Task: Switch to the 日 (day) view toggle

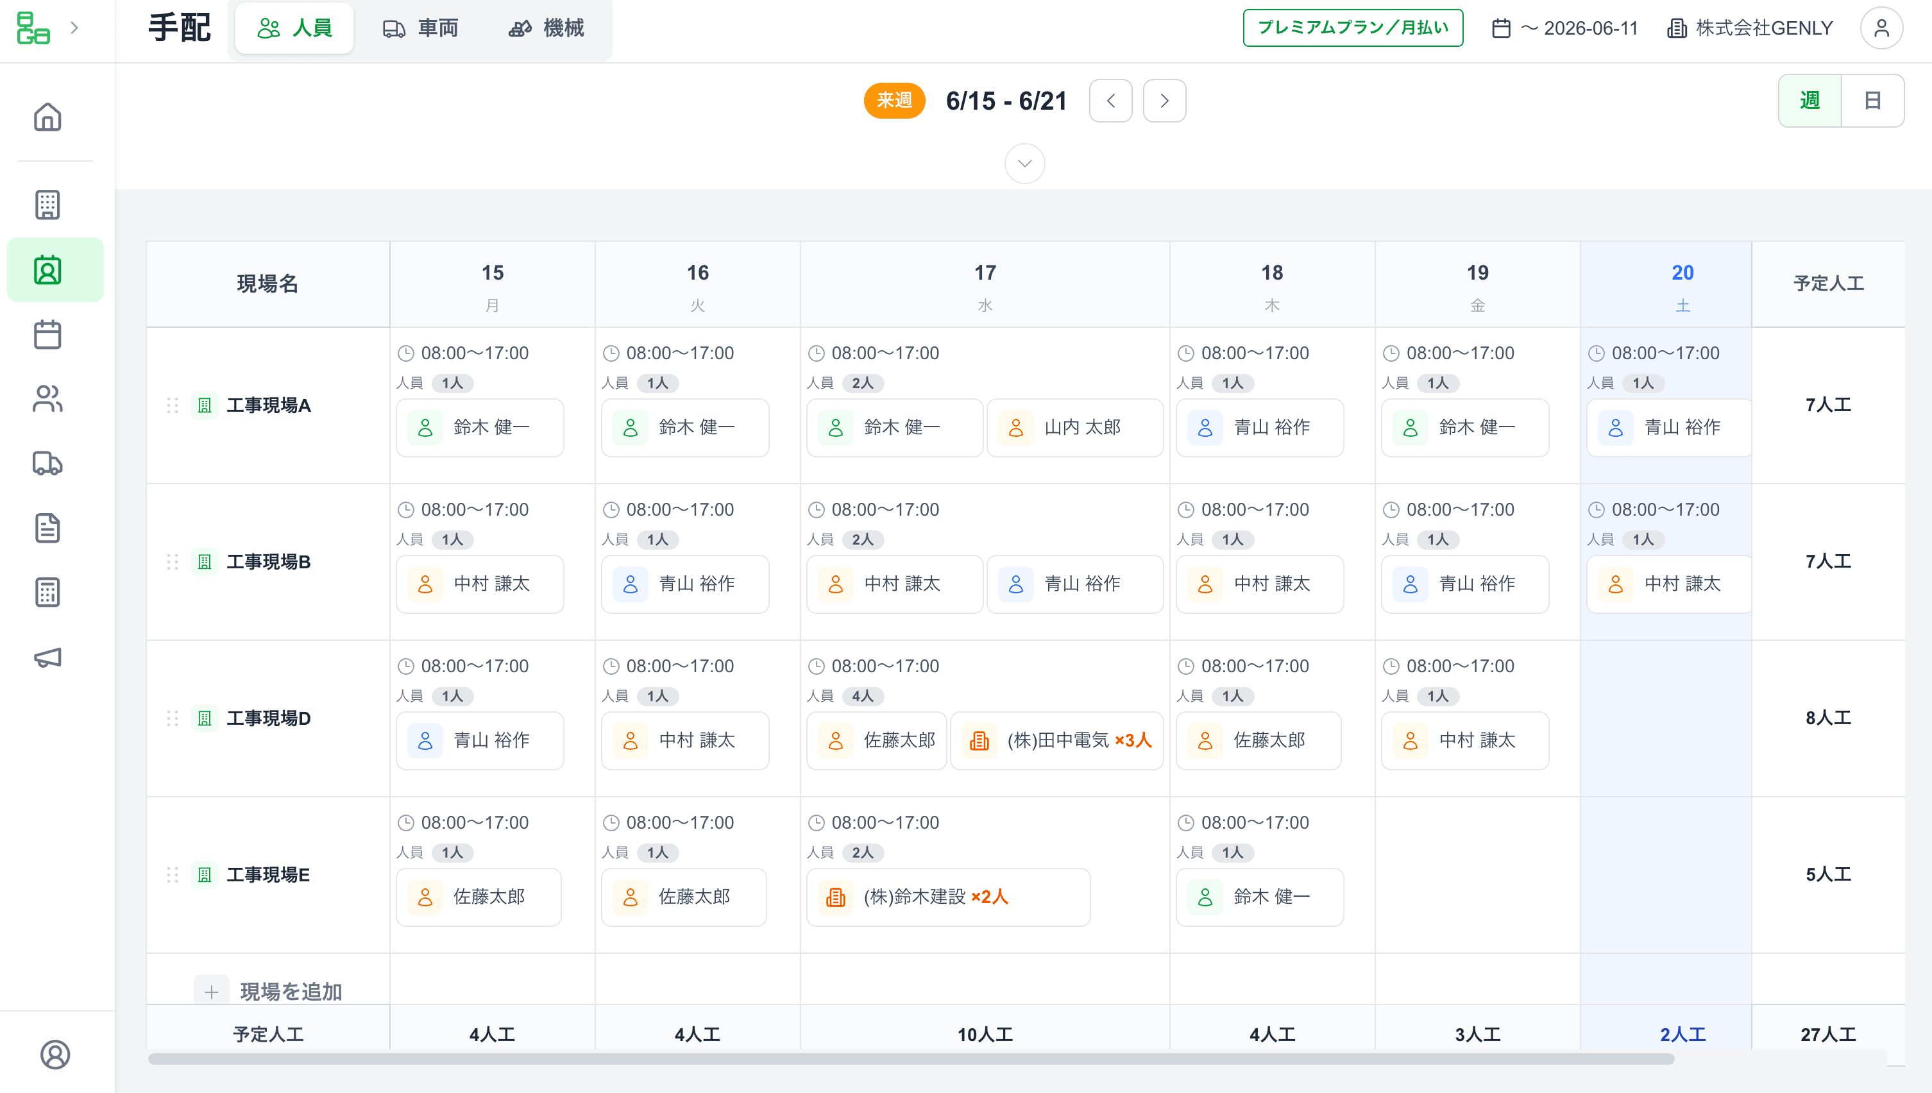Action: coord(1872,101)
